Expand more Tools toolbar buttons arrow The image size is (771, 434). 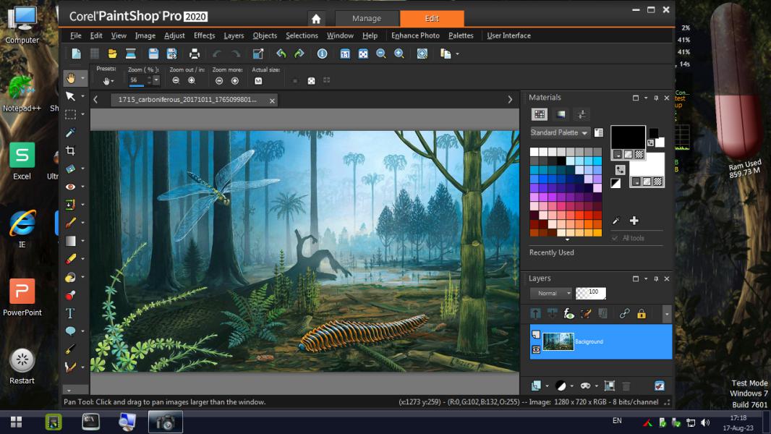pos(69,391)
